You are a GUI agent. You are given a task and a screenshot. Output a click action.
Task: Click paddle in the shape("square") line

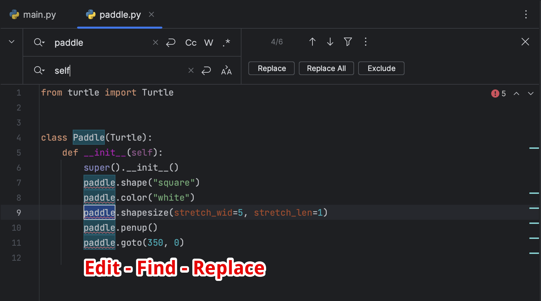[x=99, y=183]
